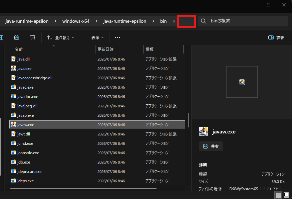Expand chevron after first java-runtime-epsilon breadcrumb
The image size is (292, 199).
point(55,21)
